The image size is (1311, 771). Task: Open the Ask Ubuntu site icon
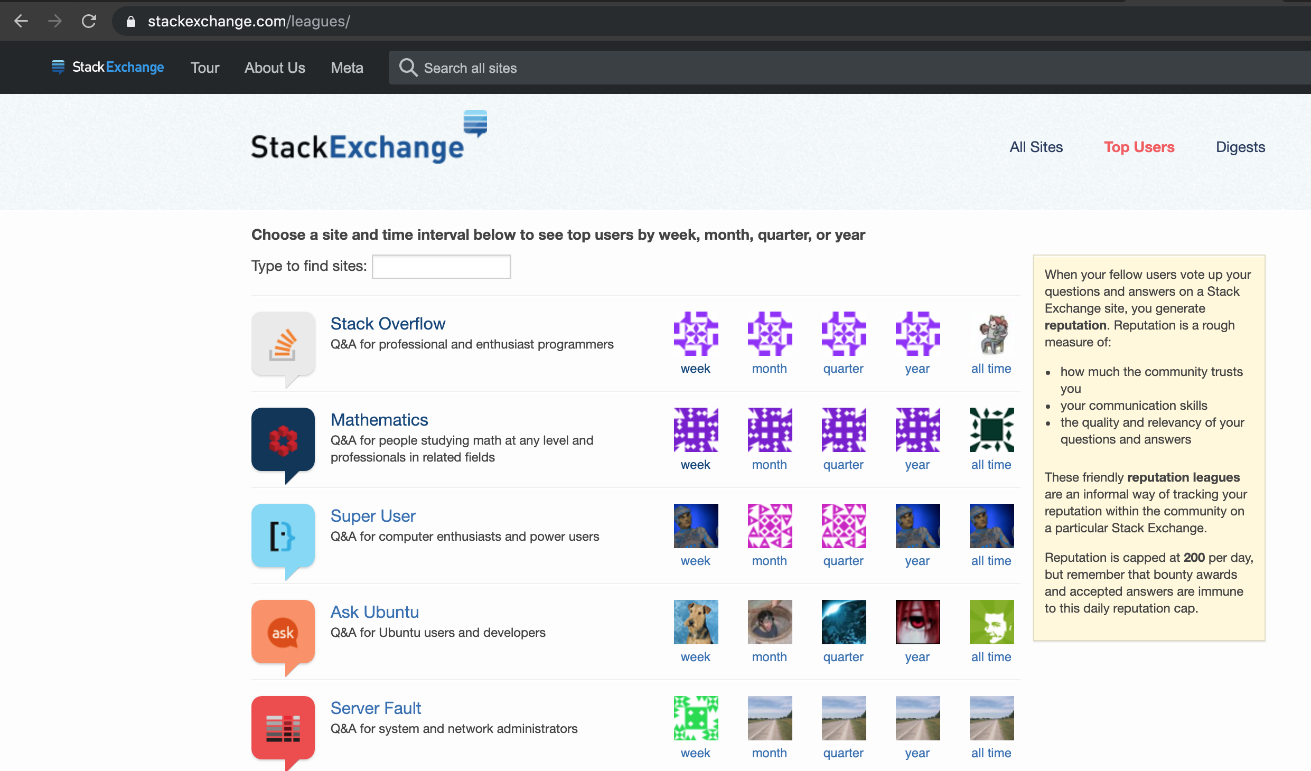[x=283, y=632]
